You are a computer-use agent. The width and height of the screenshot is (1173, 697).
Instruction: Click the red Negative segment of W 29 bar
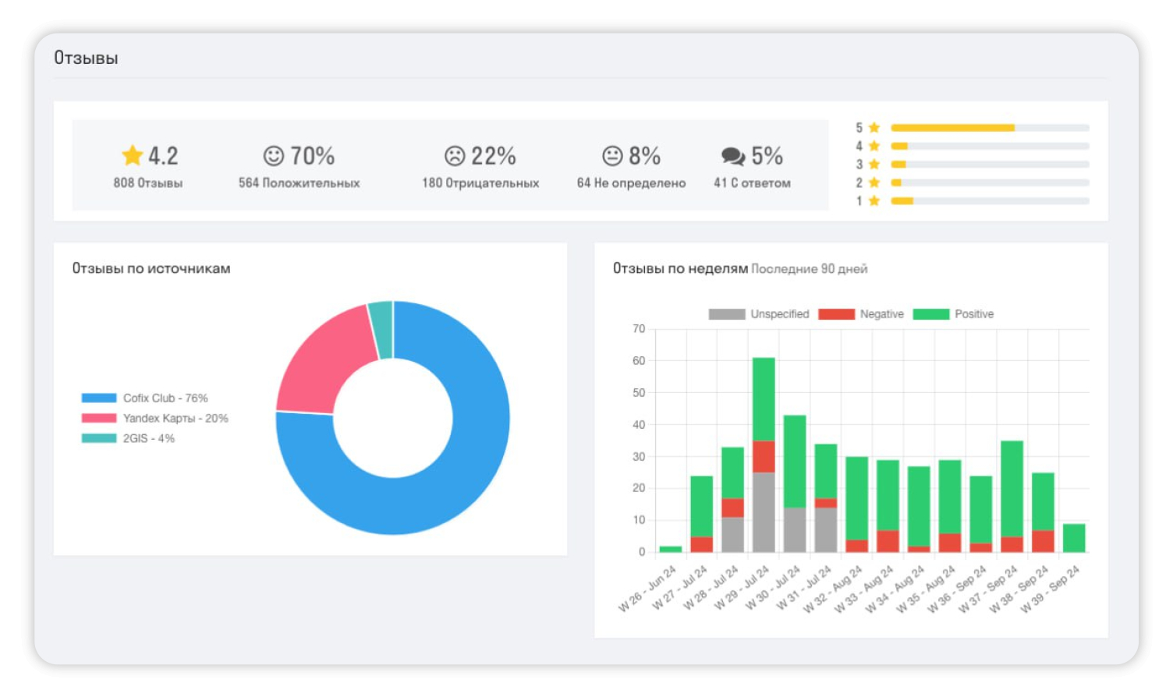click(x=764, y=457)
